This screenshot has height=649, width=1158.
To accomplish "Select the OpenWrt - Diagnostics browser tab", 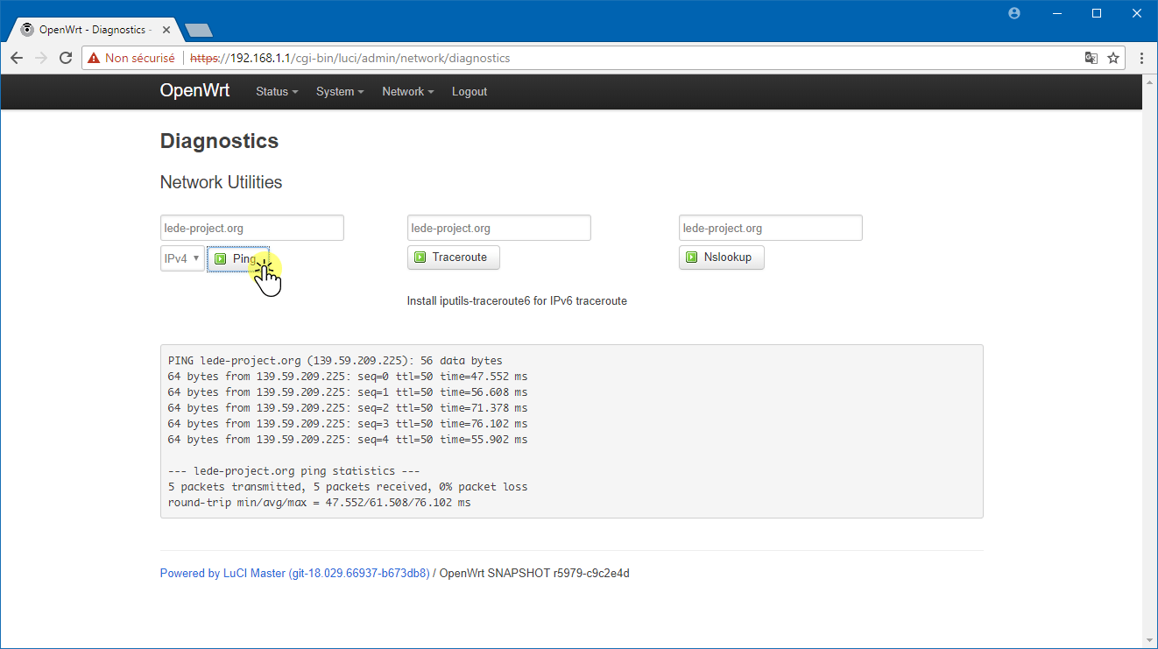I will pyautogui.click(x=94, y=30).
